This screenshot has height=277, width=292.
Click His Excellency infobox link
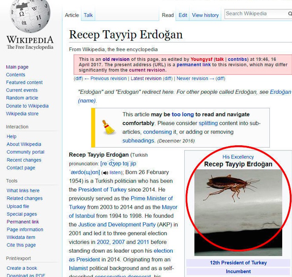[x=238, y=157]
